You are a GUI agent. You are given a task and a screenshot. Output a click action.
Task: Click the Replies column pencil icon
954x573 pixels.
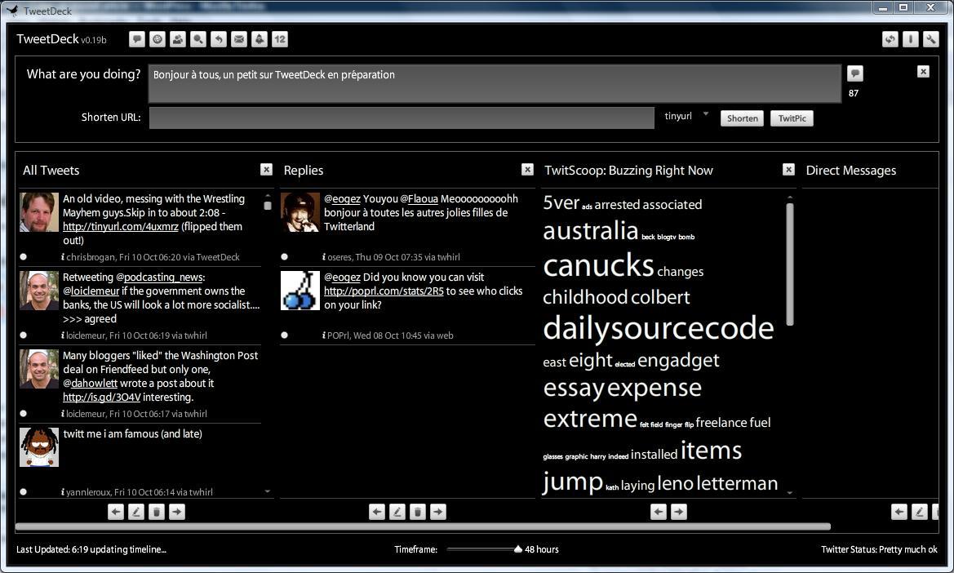coord(397,512)
